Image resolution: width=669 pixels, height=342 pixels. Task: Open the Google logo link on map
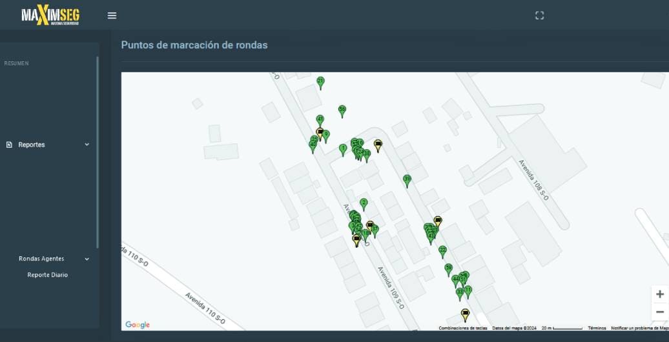[x=138, y=325]
